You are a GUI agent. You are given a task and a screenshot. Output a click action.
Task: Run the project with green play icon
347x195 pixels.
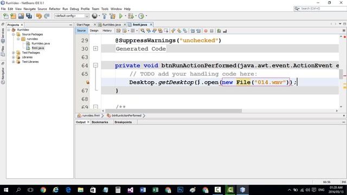[x=121, y=16]
